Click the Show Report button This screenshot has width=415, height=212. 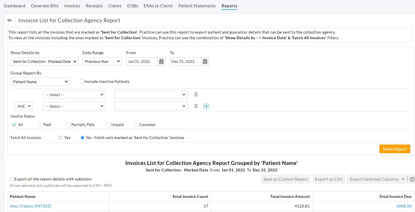[395, 149]
